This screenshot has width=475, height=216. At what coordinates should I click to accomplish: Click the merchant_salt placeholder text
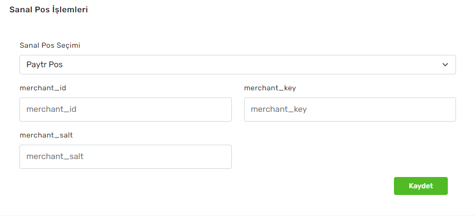click(55, 156)
